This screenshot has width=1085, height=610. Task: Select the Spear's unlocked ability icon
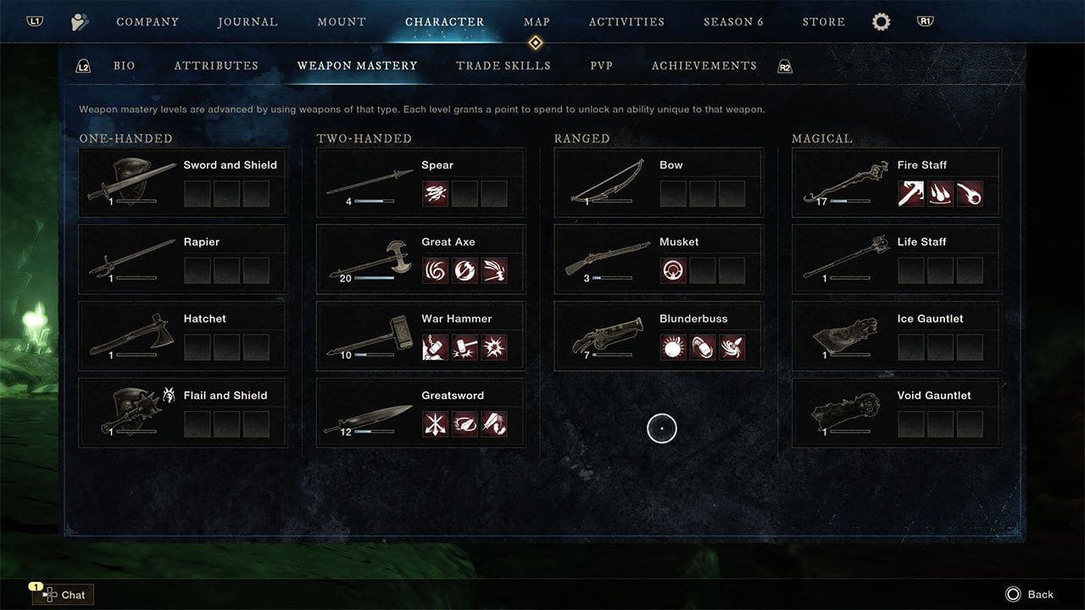[x=436, y=194]
